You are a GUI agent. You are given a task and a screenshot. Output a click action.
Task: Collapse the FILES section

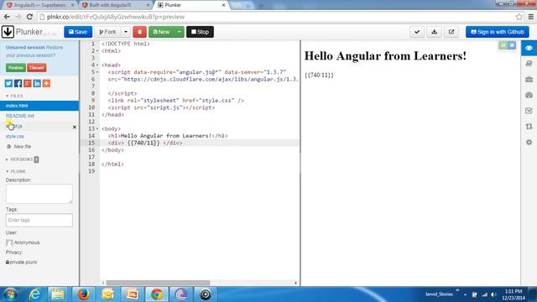pos(14,96)
